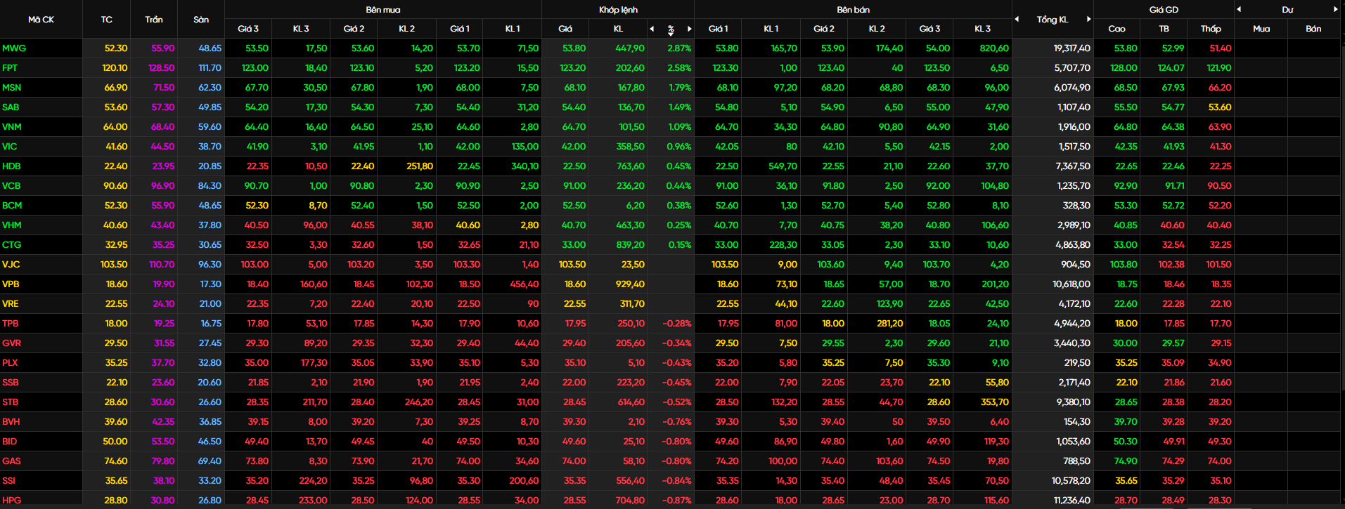Click the left arrow beside the % column header
The image size is (1345, 509).
click(652, 29)
